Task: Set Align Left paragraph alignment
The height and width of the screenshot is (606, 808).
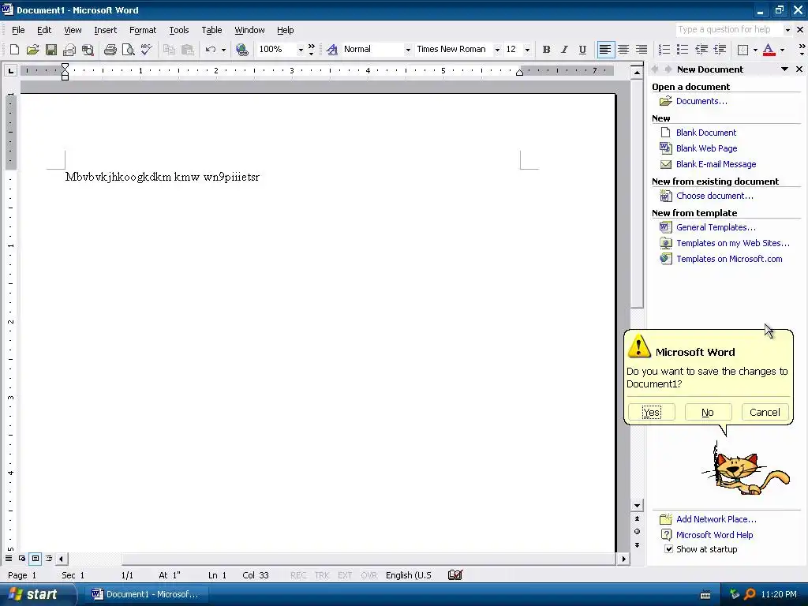Action: (605, 50)
